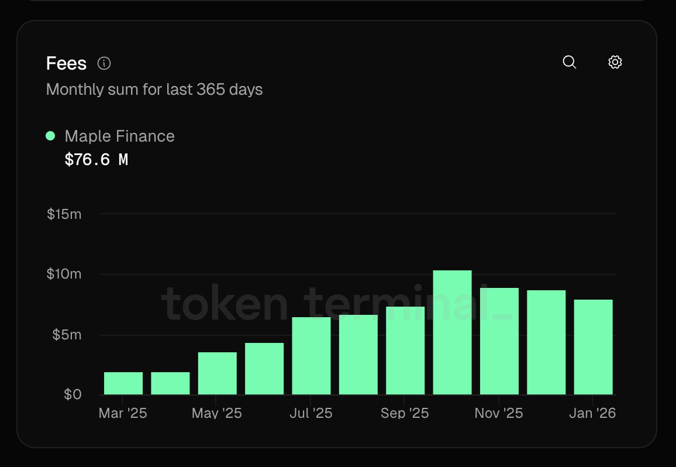
Task: Select the Mar '25 bar
Action: click(x=123, y=383)
